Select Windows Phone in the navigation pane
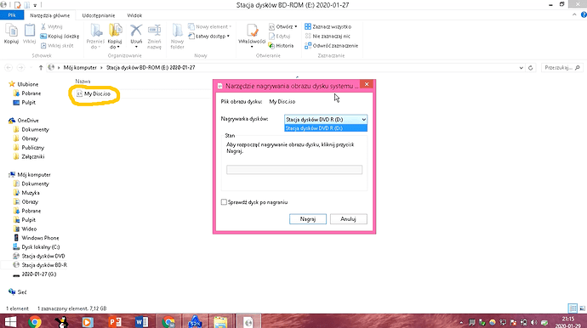Screen dimensions: 587x328 tap(36, 238)
